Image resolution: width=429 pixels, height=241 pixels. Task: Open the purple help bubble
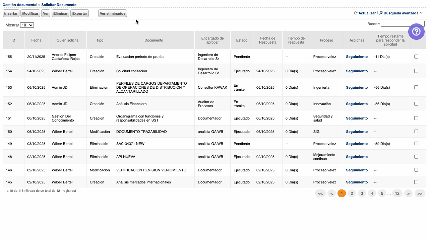[x=416, y=31]
